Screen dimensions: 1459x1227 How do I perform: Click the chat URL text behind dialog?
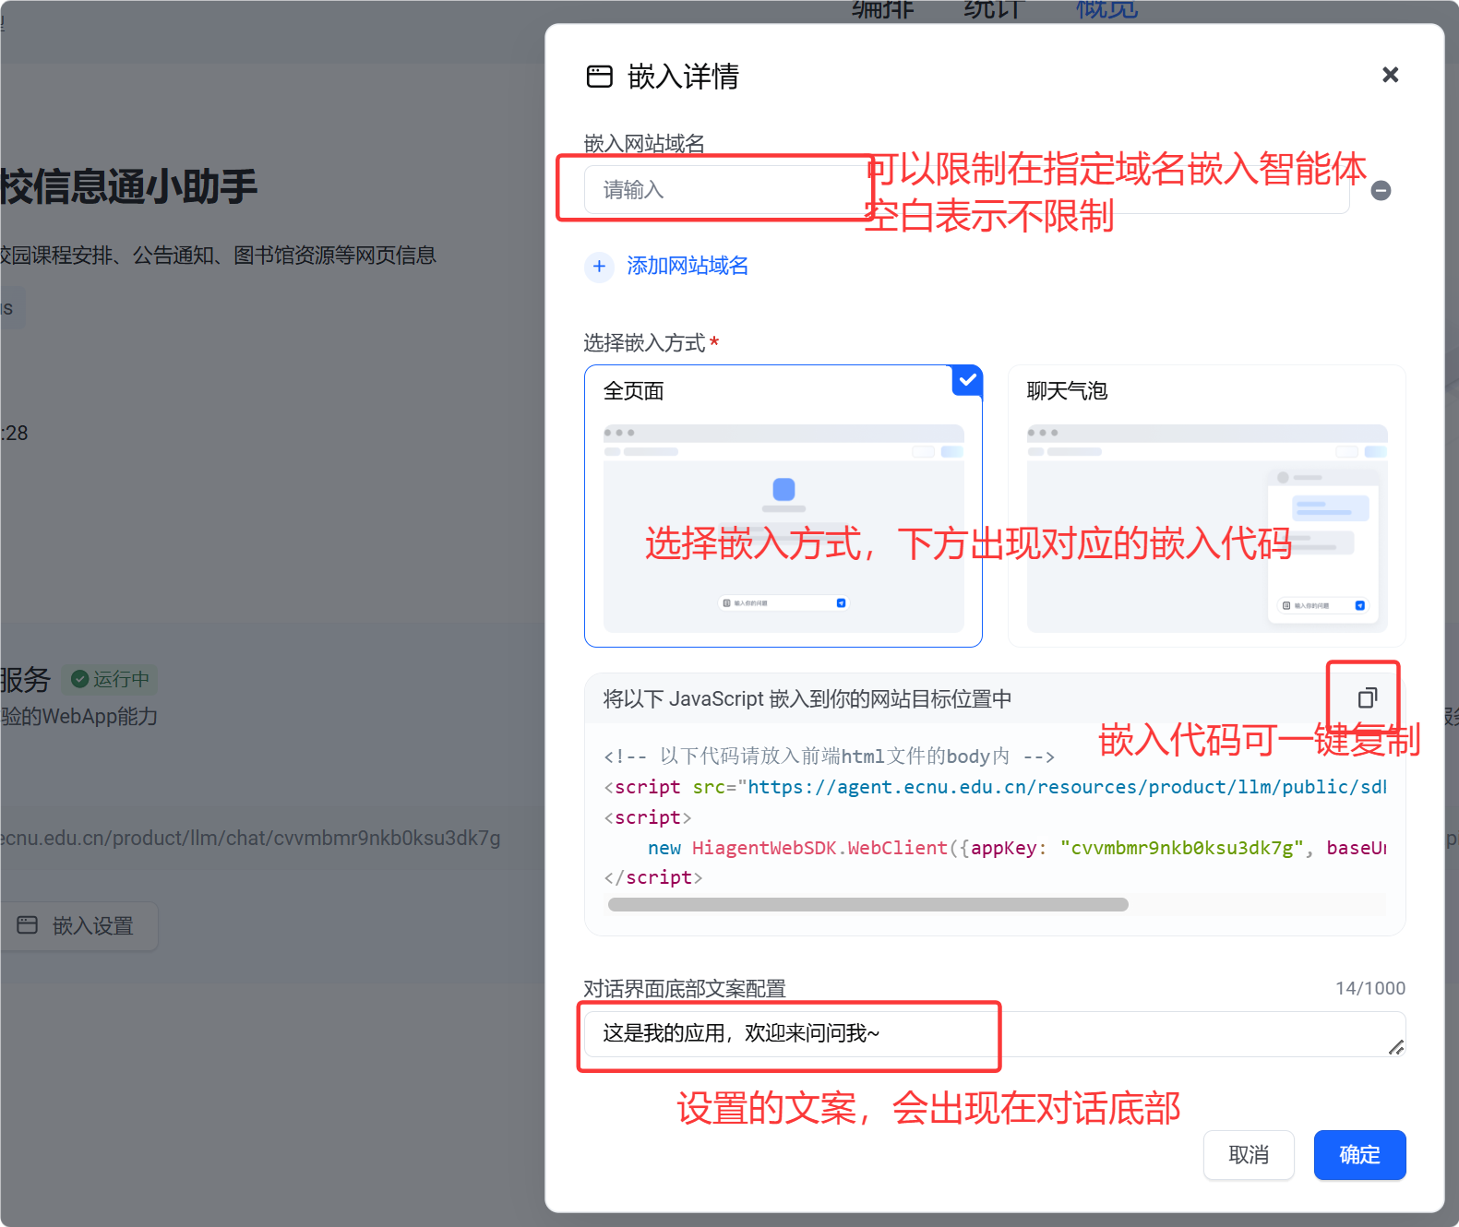pos(250,838)
